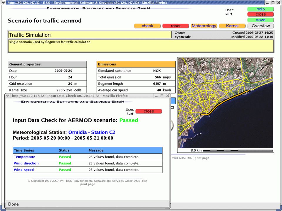Select Segment length value 6397

tap(157, 84)
